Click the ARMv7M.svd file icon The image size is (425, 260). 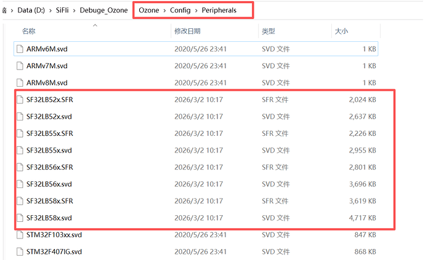[x=20, y=66]
